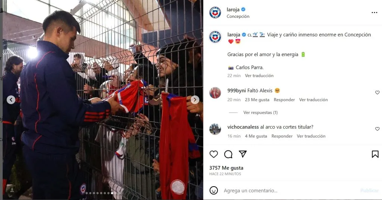
Task: Open the emoji picker smiley icon
Action: coord(214,190)
